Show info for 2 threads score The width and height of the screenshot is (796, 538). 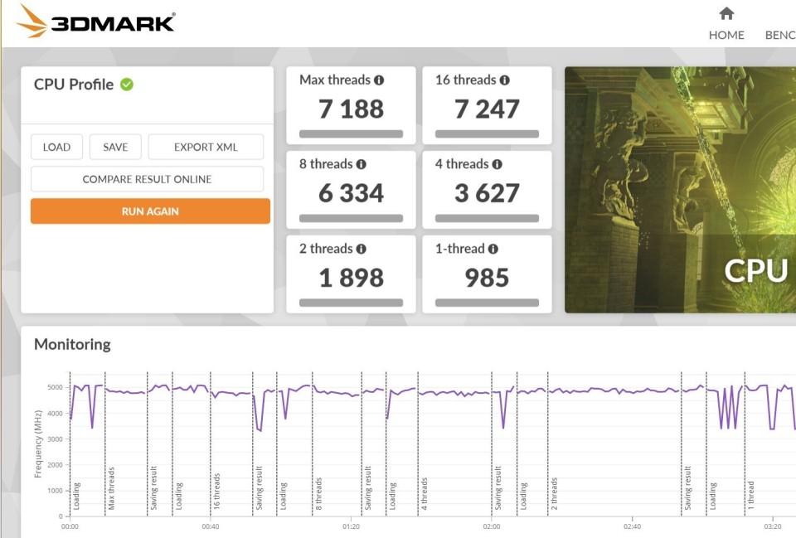pyautogui.click(x=361, y=250)
